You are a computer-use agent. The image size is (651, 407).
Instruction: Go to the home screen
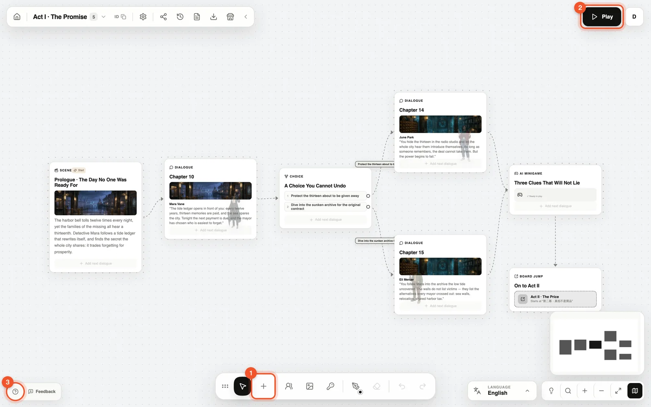coord(17,17)
